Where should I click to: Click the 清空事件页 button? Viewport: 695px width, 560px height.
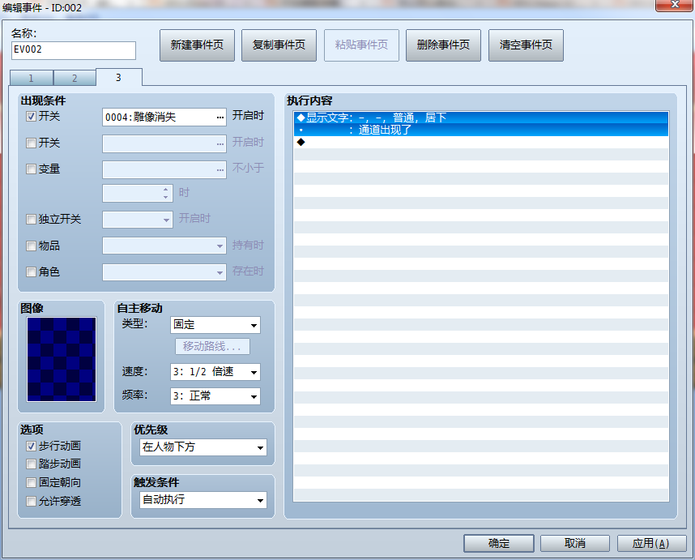pos(526,45)
